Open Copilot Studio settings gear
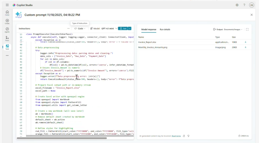The image size is (259, 143). 237,5
